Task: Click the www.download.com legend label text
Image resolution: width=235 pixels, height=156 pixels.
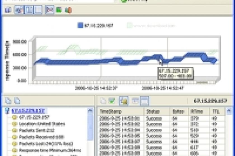Action: click(x=154, y=26)
